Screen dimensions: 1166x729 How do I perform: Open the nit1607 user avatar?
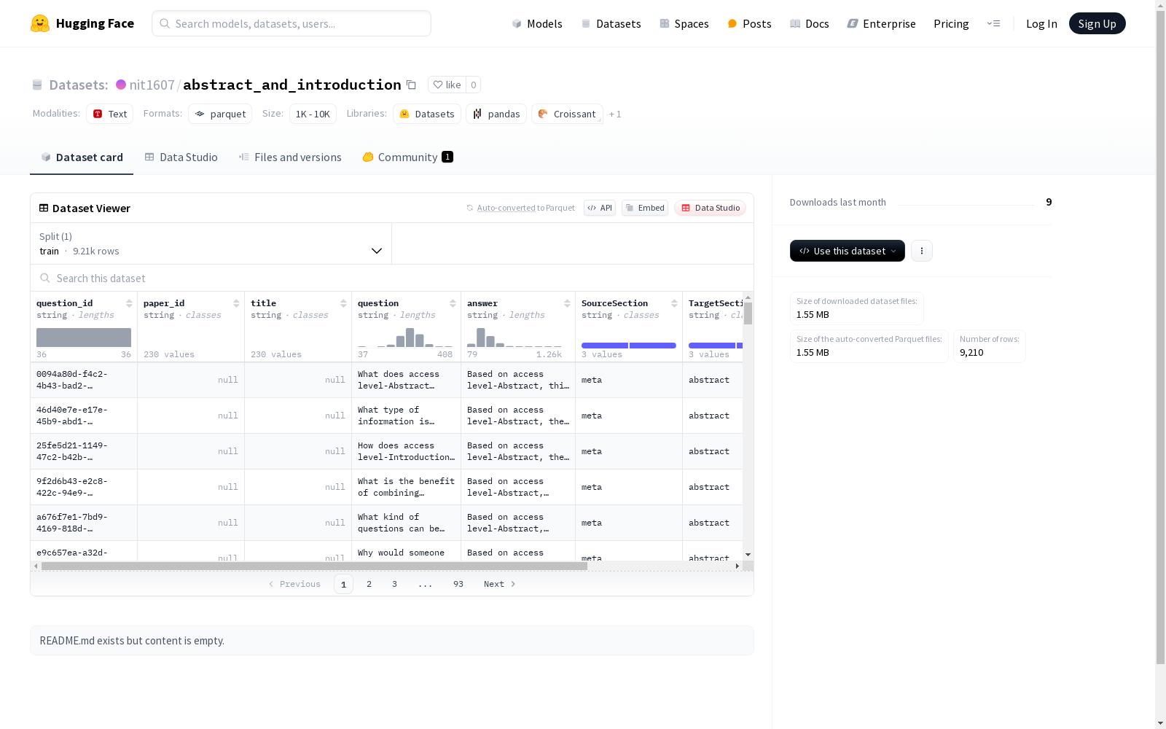tap(121, 85)
